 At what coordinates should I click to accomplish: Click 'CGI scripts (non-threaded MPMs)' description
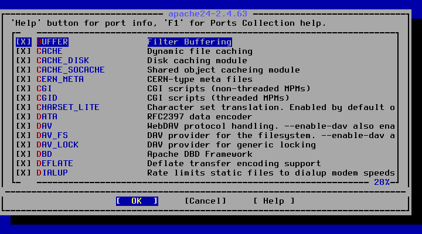(x=229, y=89)
